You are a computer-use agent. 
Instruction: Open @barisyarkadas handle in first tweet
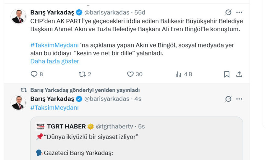(x=107, y=12)
